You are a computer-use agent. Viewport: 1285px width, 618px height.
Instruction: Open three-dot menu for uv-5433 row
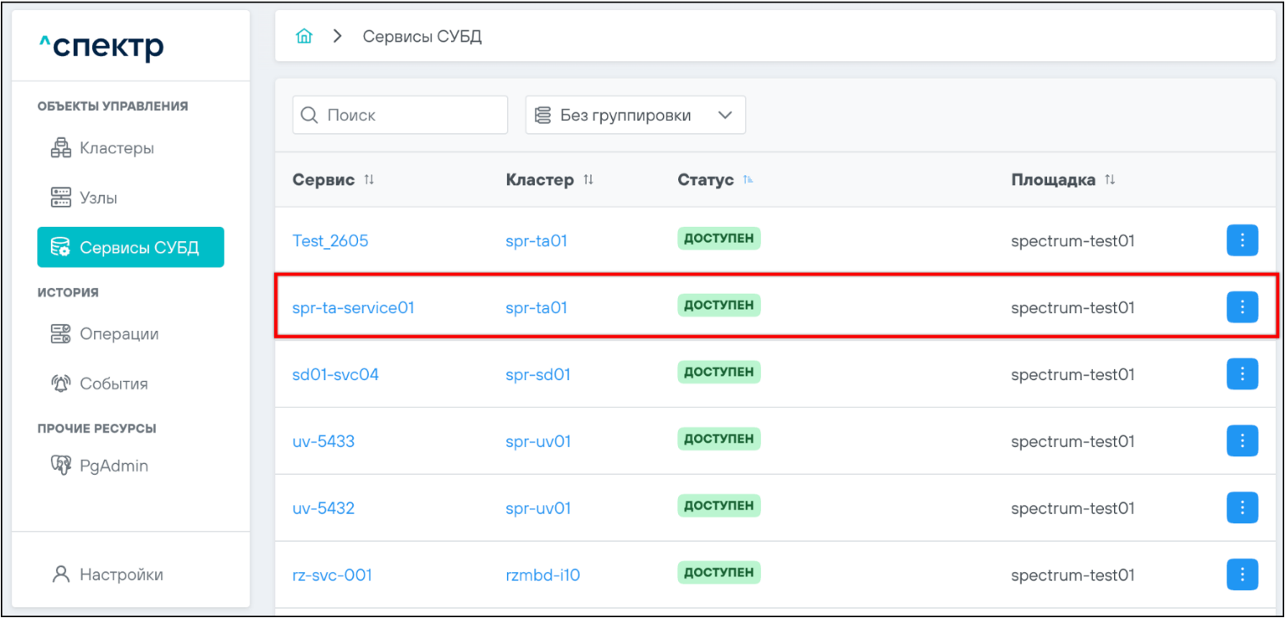tap(1242, 441)
